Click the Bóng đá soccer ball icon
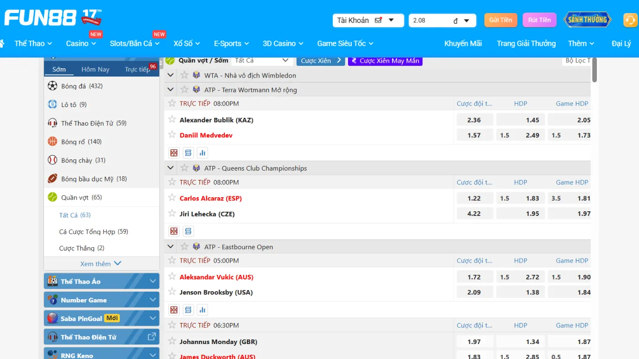This screenshot has height=359, width=639. point(52,86)
